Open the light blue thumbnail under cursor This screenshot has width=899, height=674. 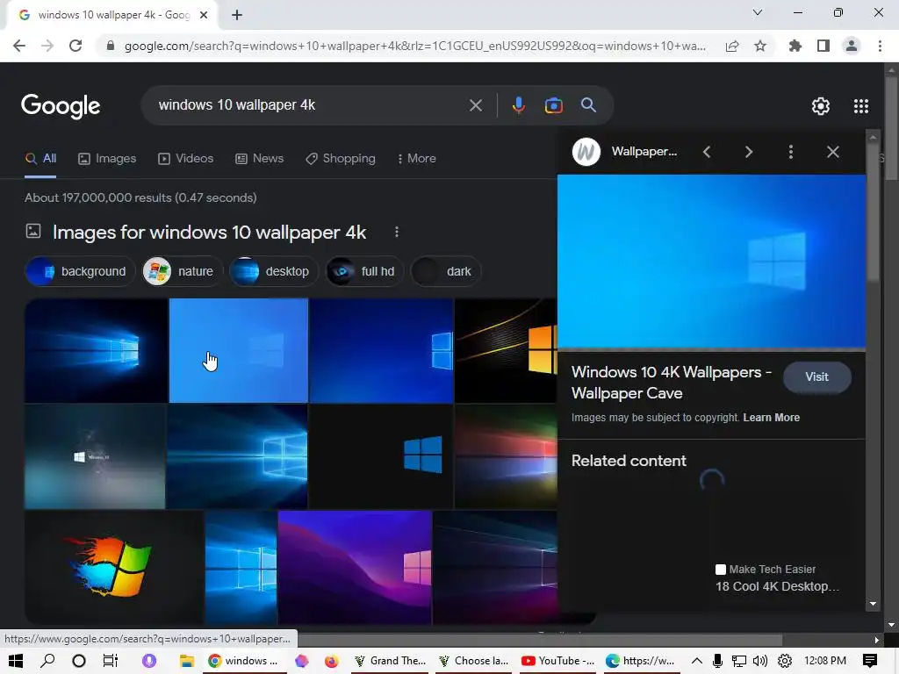[x=239, y=350]
